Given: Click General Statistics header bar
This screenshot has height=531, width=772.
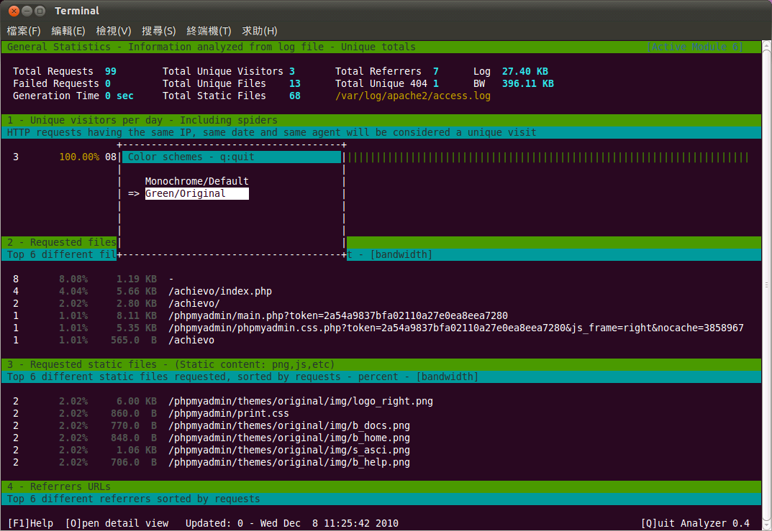Looking at the screenshot, I should pyautogui.click(x=381, y=47).
